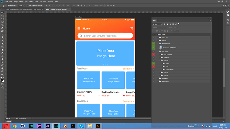Select the Crop tool

2,25
